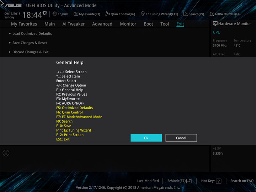Click the 45°C temperature value
Screen dimensions: 256x192
237,46
